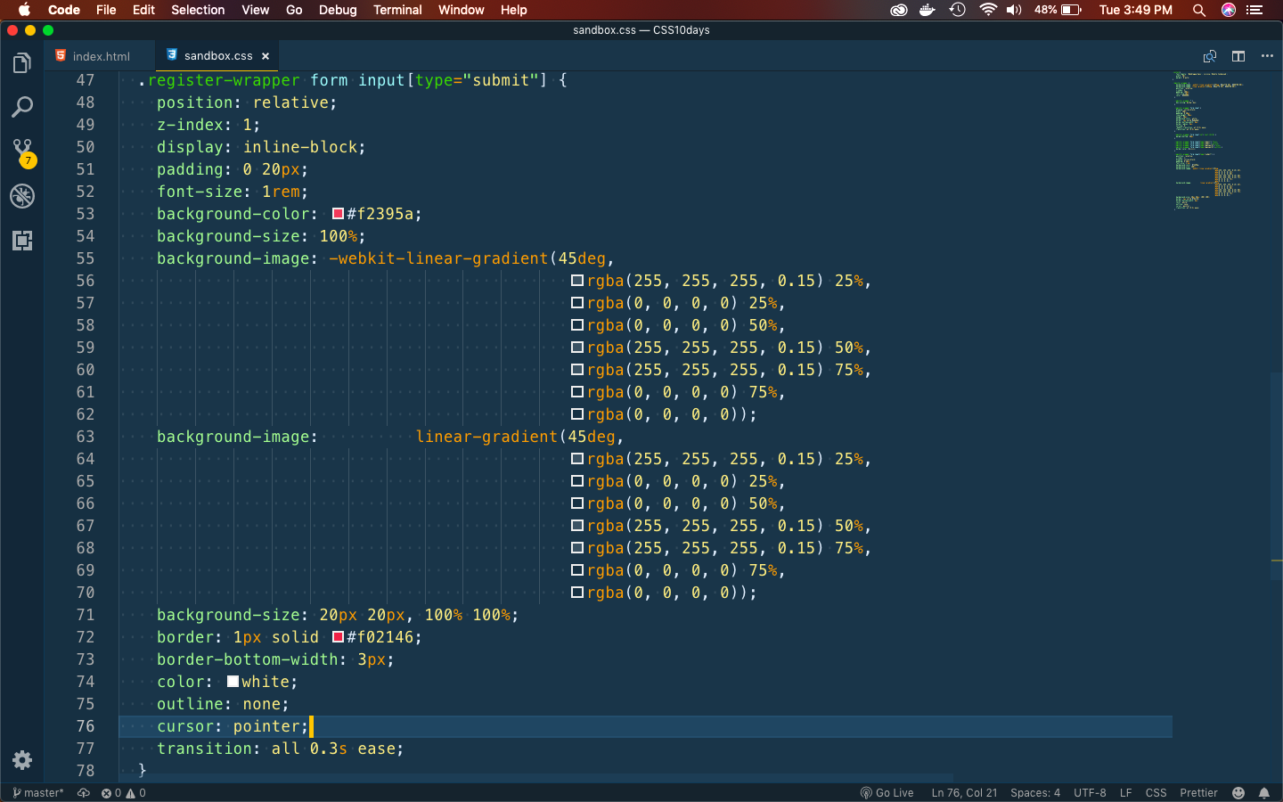The image size is (1283, 802).
Task: Open the white color swatch on line 74
Action: click(x=233, y=682)
